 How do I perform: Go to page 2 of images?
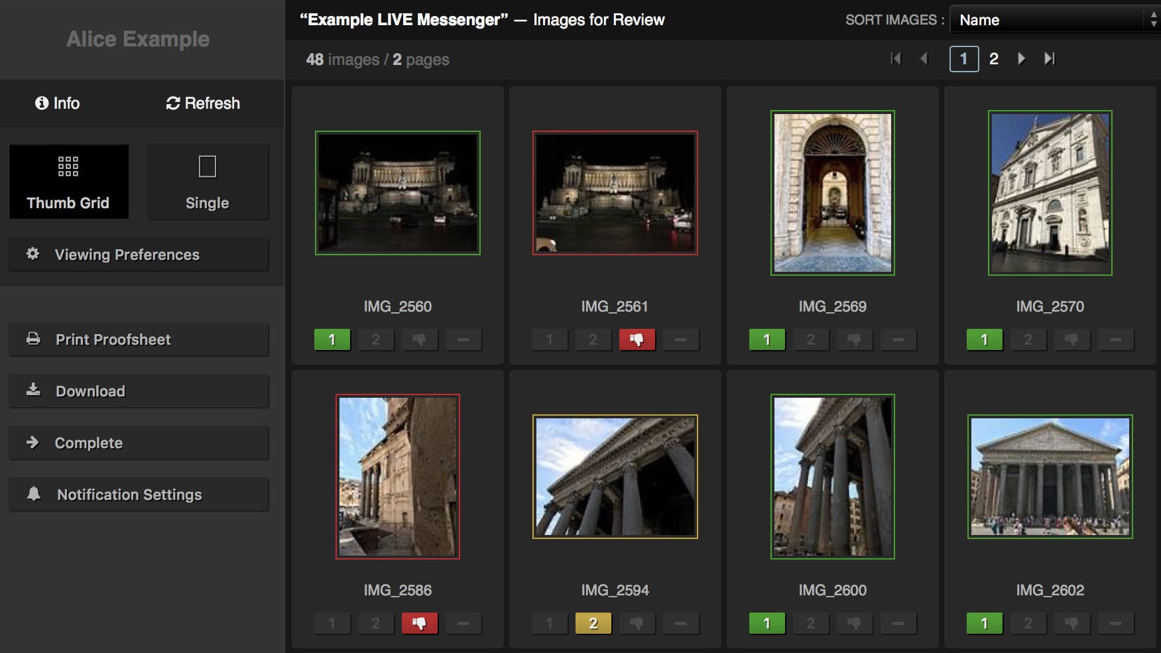[x=993, y=59]
